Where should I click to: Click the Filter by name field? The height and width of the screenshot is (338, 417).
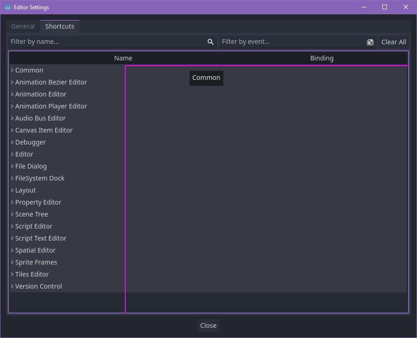point(106,42)
